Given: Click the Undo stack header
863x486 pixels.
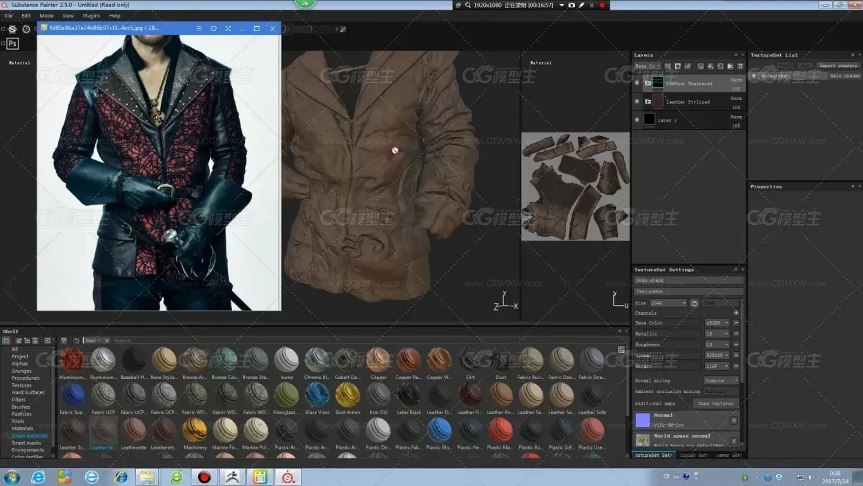Looking at the screenshot, I should tap(688, 280).
